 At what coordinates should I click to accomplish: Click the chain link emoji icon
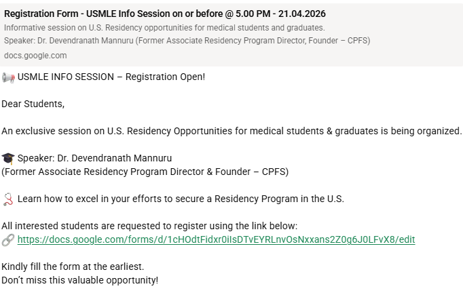pyautogui.click(x=8, y=240)
